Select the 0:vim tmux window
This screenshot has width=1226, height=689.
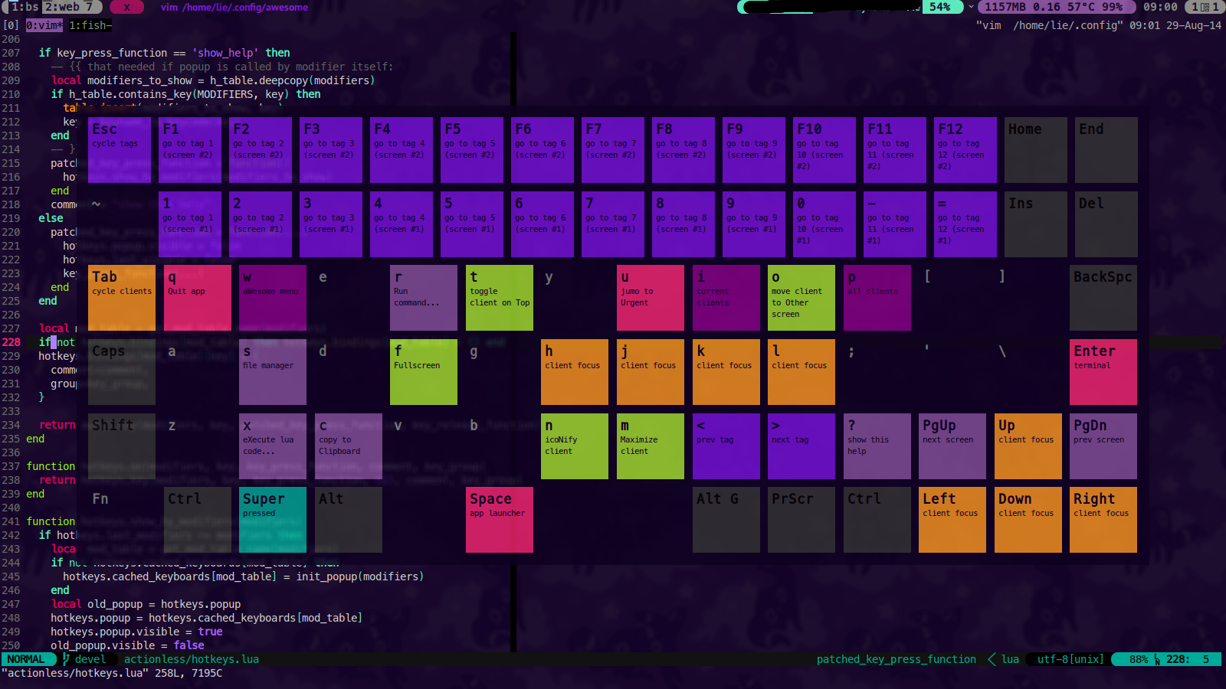pos(44,25)
